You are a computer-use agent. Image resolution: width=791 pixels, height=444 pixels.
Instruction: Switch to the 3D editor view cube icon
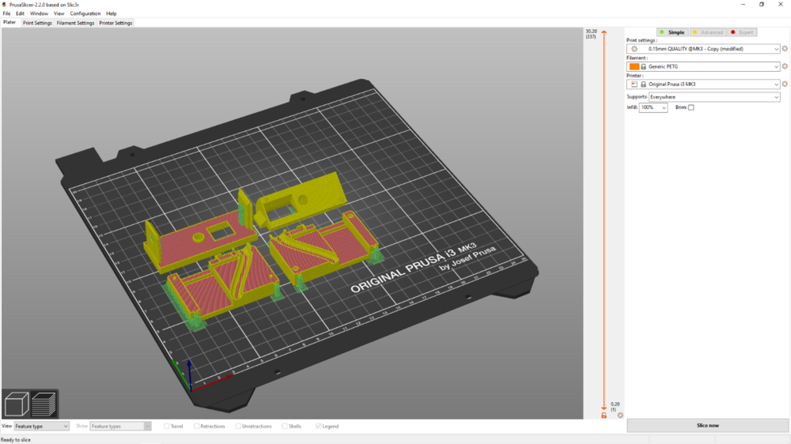17,405
